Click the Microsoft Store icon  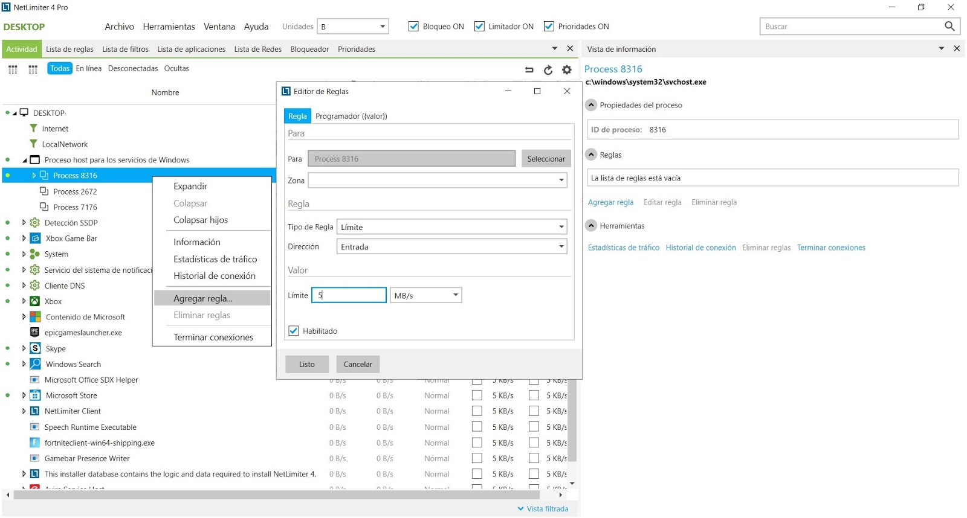click(36, 395)
